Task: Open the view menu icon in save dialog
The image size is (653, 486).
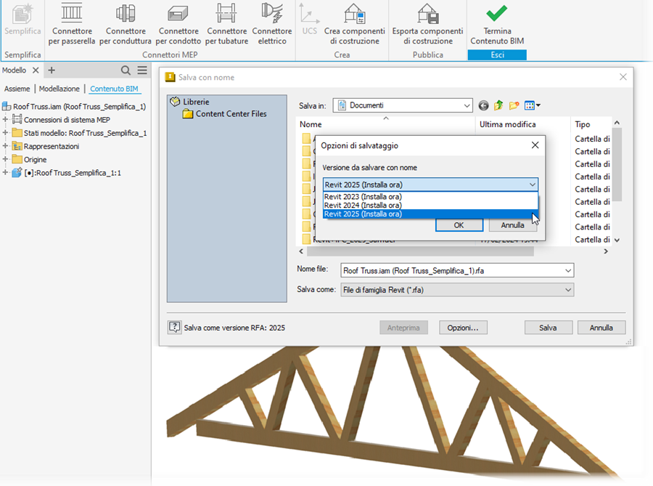Action: [x=533, y=105]
